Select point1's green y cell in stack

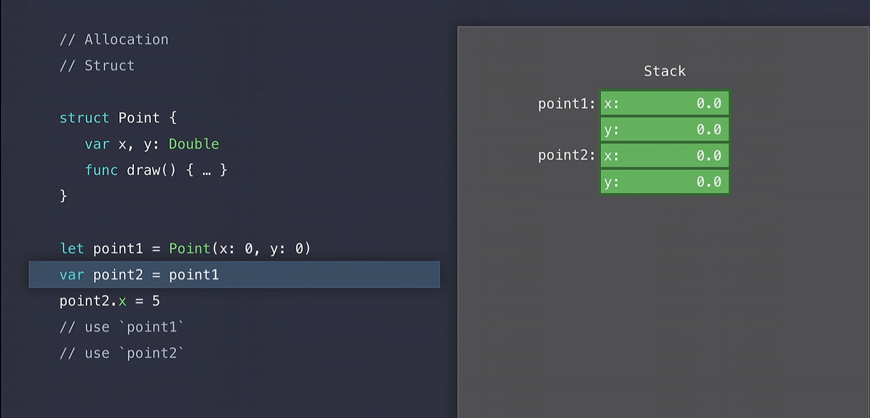point(664,129)
